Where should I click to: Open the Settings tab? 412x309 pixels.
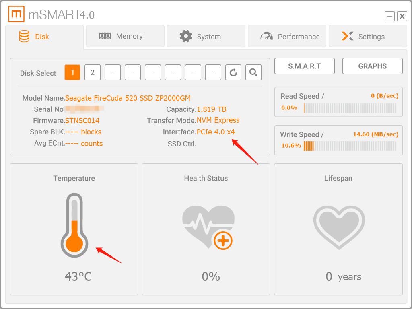pos(368,36)
